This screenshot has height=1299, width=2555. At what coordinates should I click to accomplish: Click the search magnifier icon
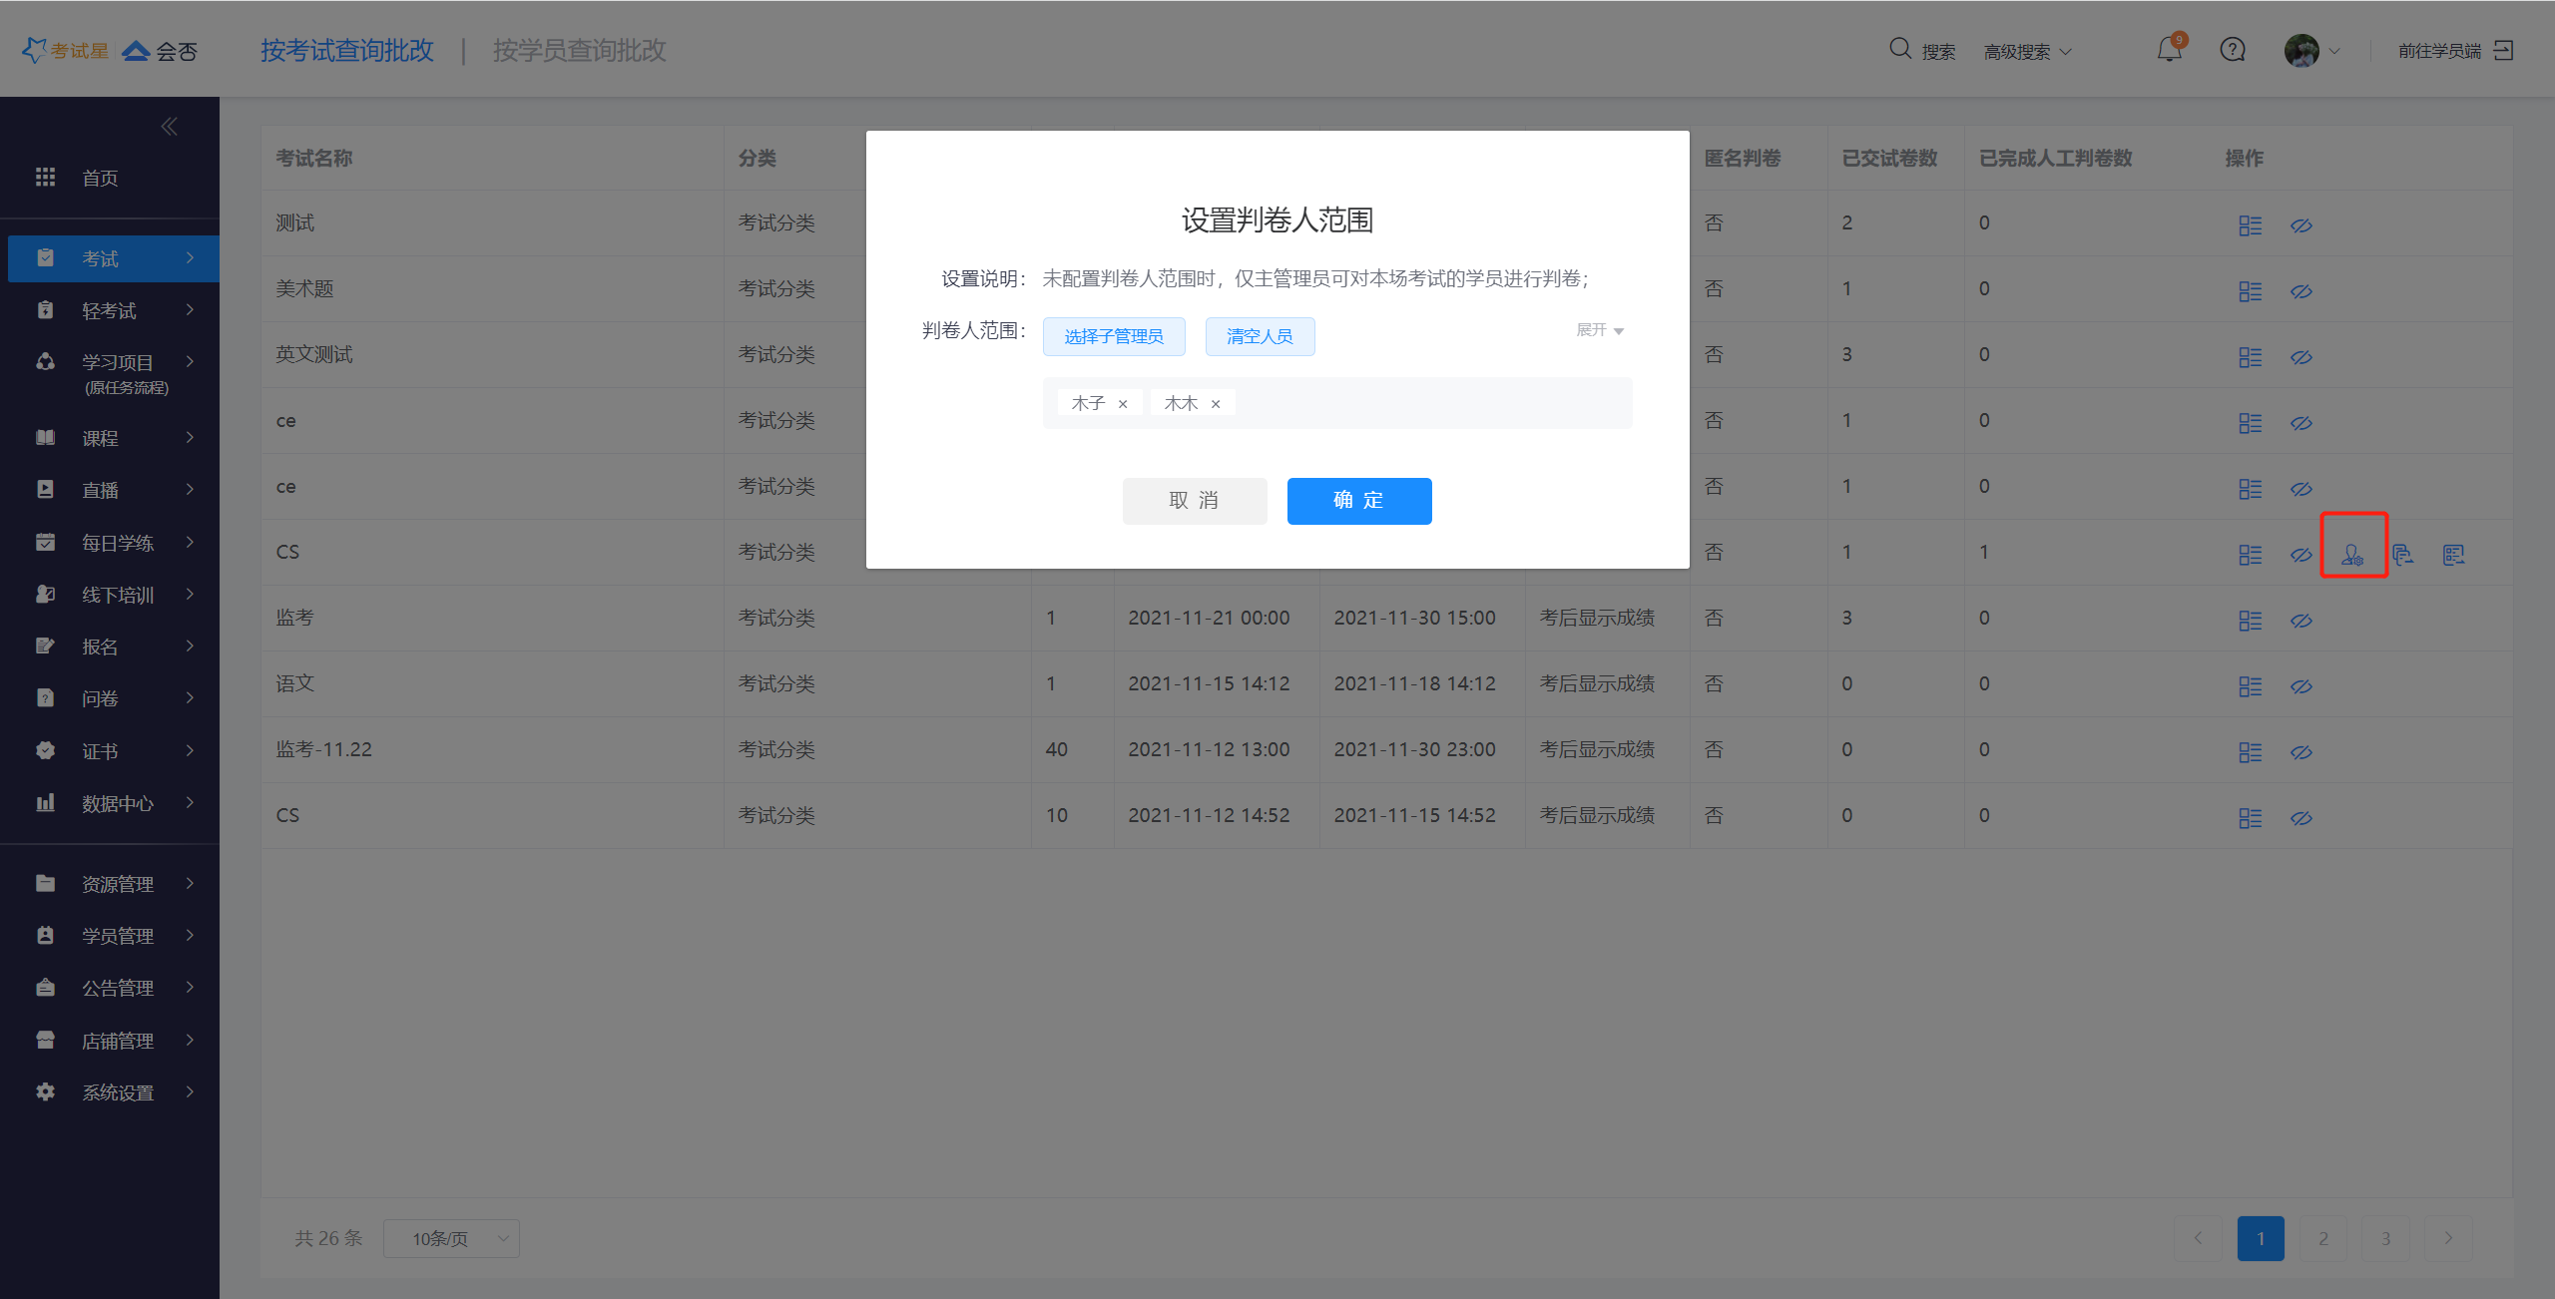pyautogui.click(x=1899, y=49)
